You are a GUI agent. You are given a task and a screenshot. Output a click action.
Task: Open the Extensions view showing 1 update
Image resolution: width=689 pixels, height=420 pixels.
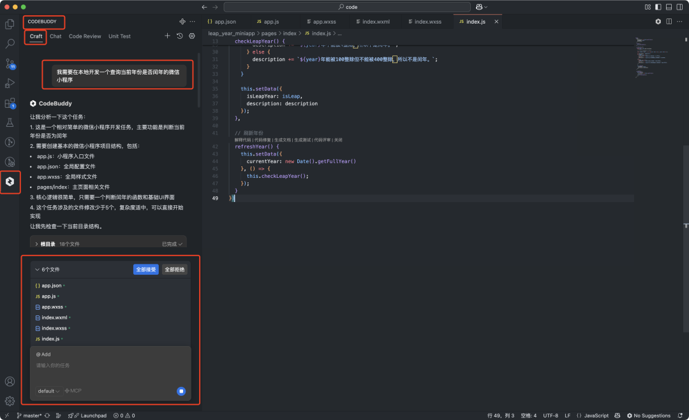10,103
